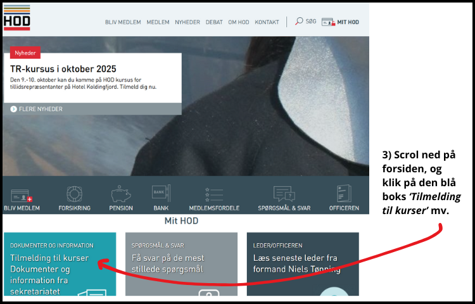Click the Bliv Medlem card icon

22,195
